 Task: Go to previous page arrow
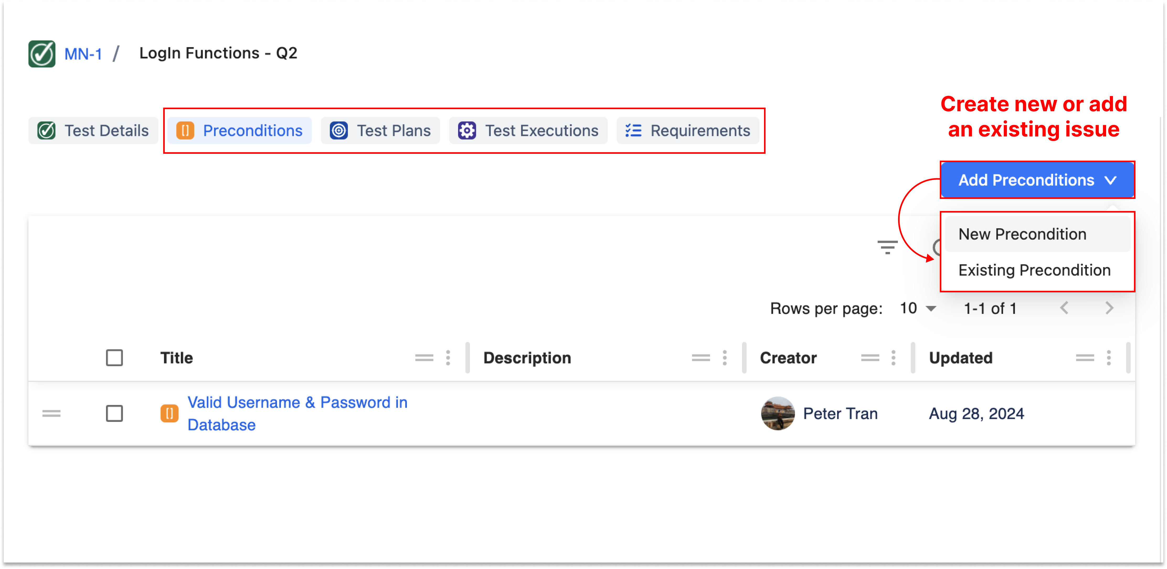click(1064, 308)
